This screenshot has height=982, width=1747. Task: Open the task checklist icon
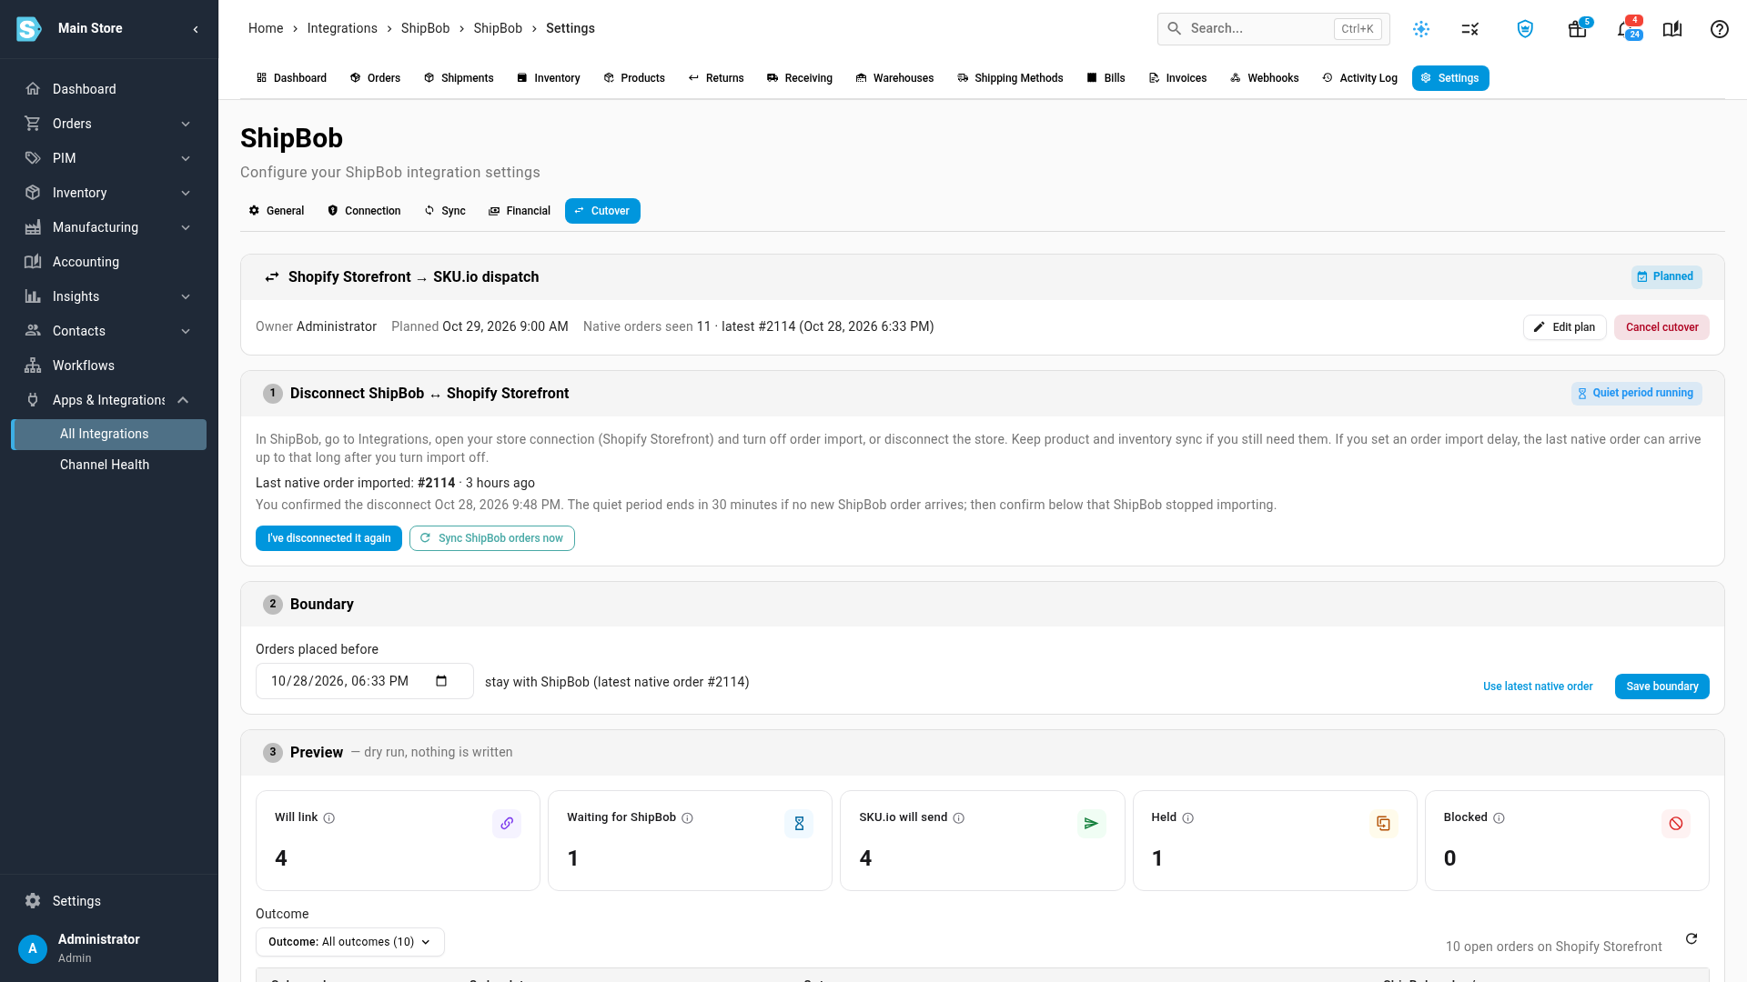[1470, 29]
